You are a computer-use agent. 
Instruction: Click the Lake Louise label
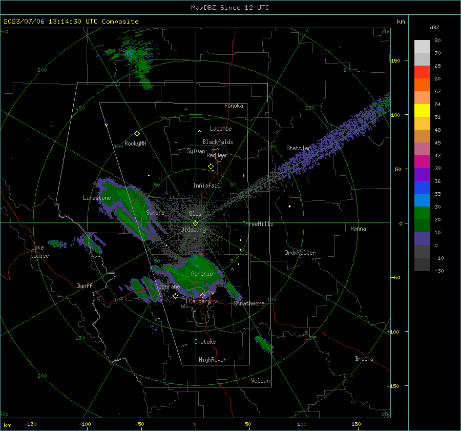(39, 252)
